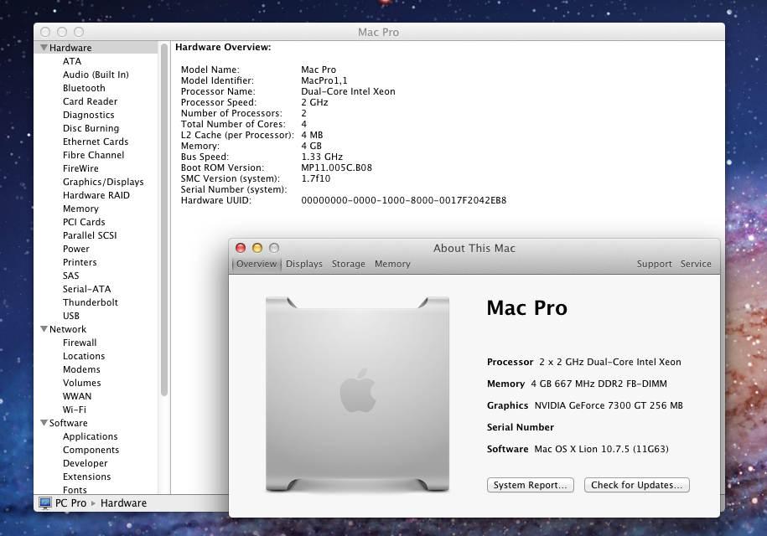Collapse the Software section triangle
This screenshot has height=536, width=767.
pos(44,423)
